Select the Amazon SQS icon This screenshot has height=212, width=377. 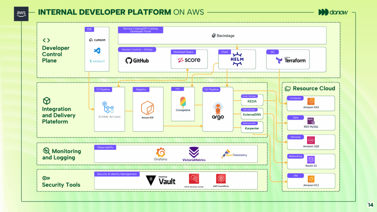click(x=311, y=140)
